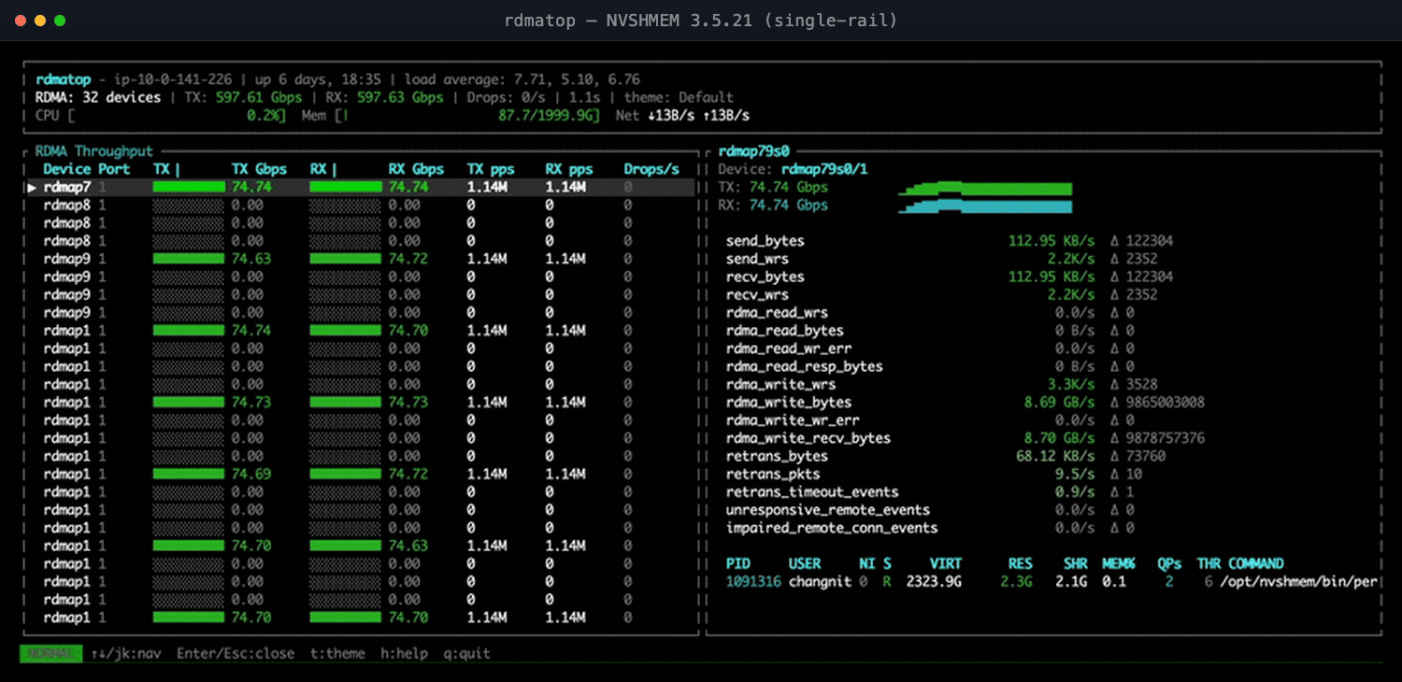Image resolution: width=1402 pixels, height=682 pixels.
Task: Click the green TX bar in rdmap7 row
Action: tap(188, 187)
